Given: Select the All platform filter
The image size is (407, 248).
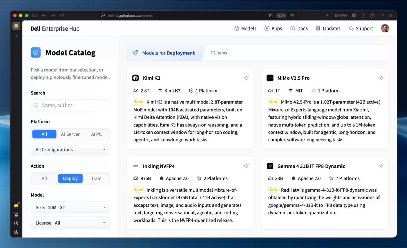Looking at the screenshot, I should 44,134.
